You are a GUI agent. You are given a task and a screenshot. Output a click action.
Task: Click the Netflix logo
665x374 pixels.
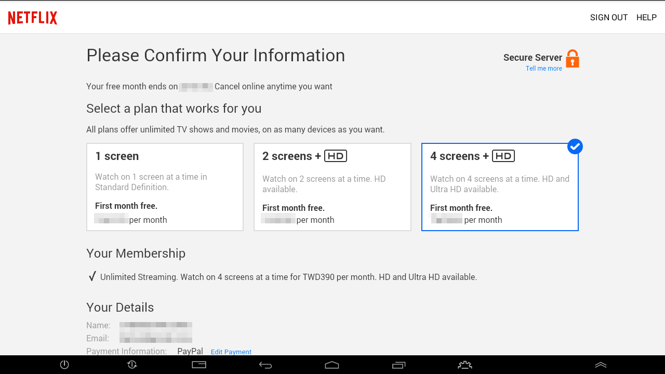[33, 18]
